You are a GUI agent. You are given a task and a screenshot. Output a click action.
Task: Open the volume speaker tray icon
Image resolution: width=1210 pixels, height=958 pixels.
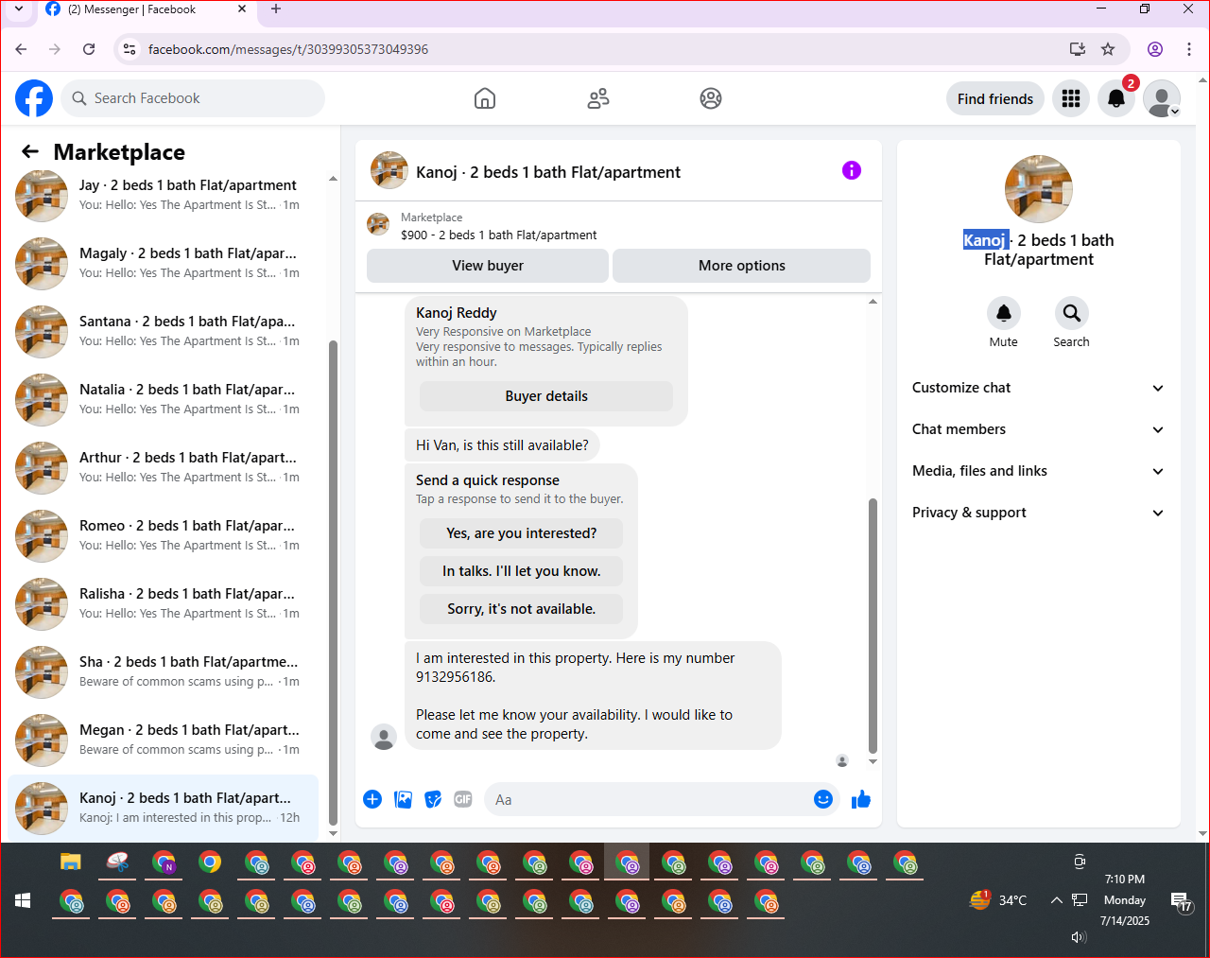[x=1079, y=937]
